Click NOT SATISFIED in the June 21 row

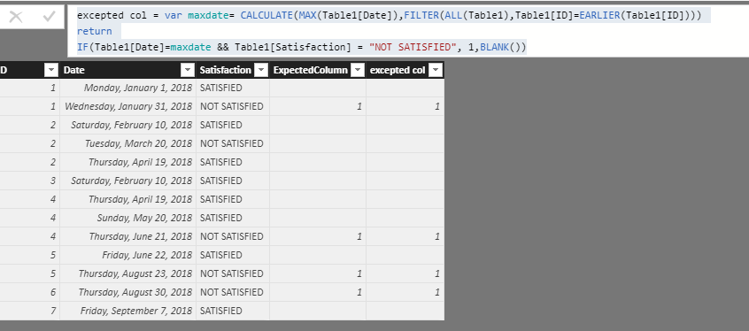pyautogui.click(x=232, y=237)
